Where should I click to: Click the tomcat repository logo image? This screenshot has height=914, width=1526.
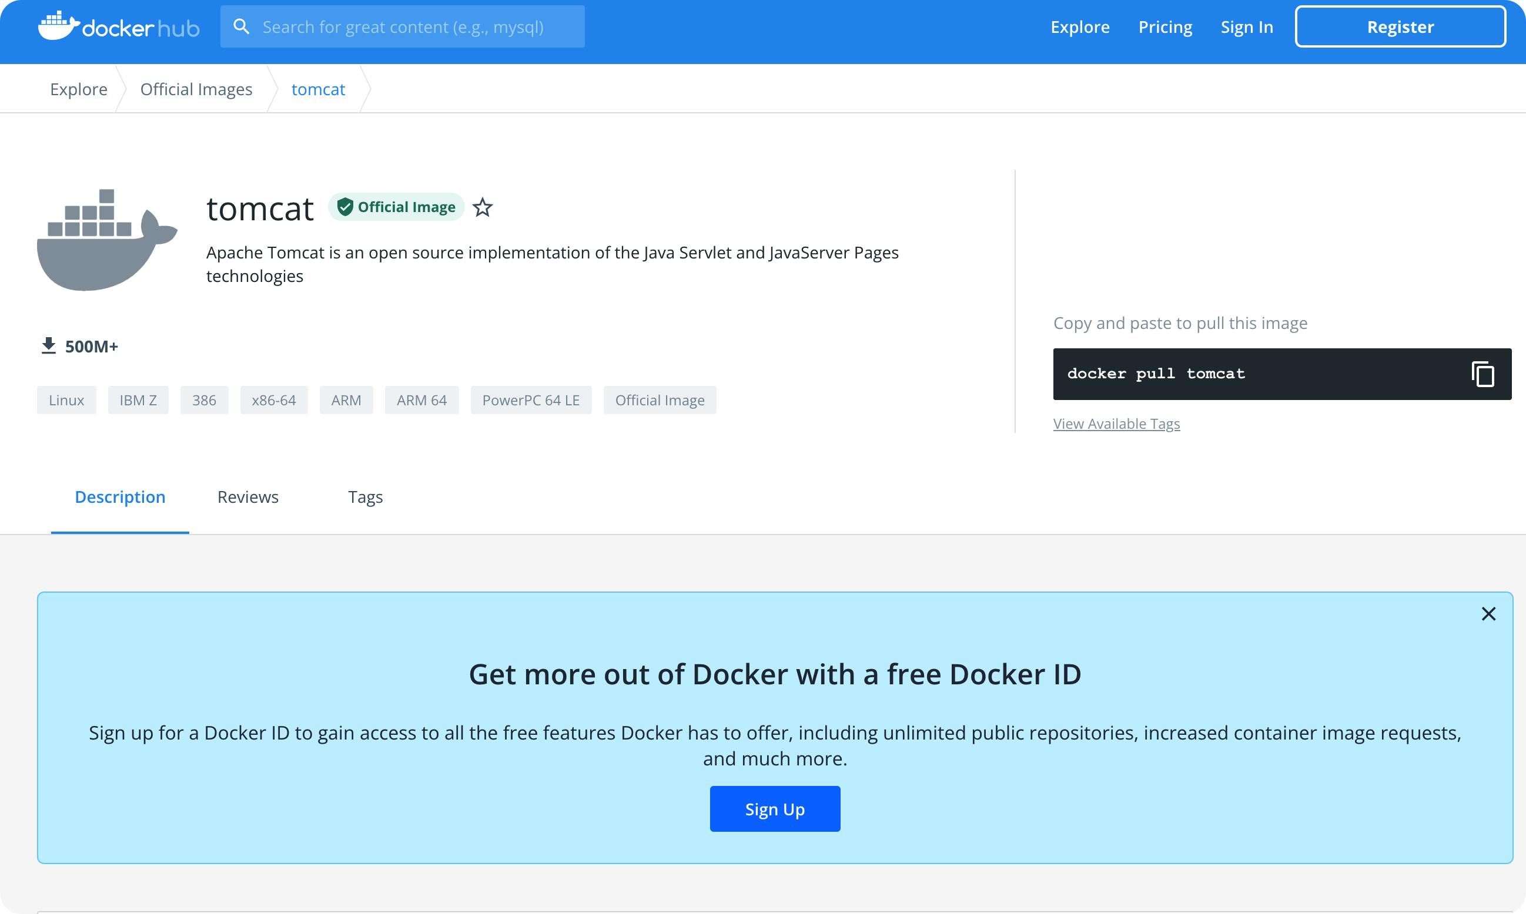[106, 240]
